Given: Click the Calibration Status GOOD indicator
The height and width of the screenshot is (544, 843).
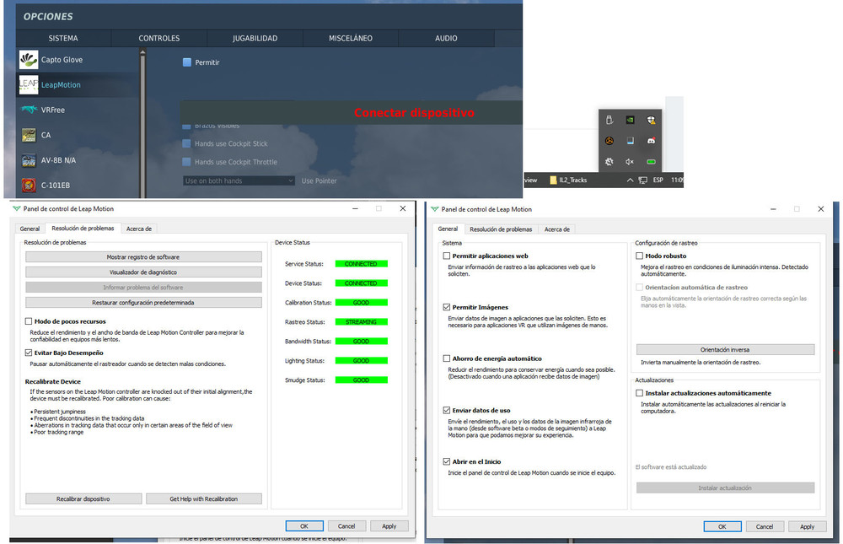Looking at the screenshot, I should coord(362,303).
